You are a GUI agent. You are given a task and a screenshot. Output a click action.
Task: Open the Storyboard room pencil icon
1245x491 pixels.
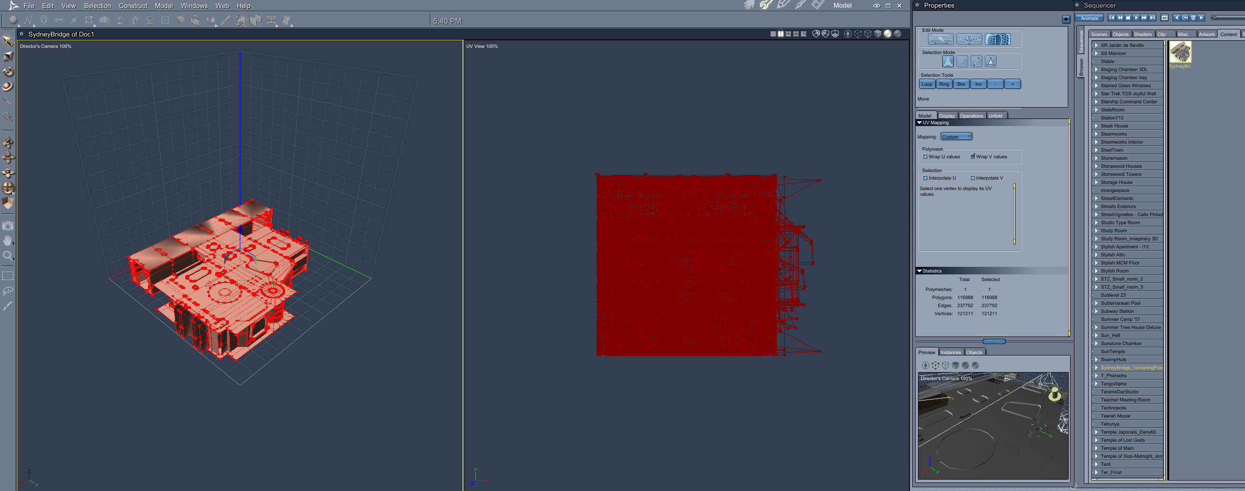coord(783,5)
